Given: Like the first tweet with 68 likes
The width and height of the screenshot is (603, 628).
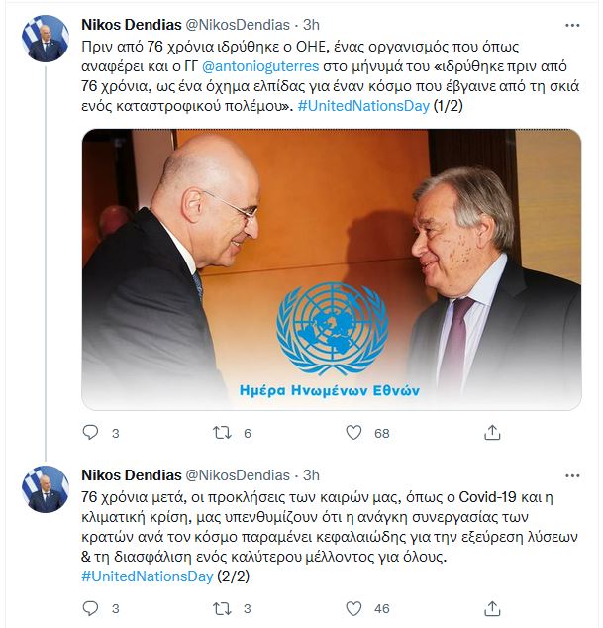Looking at the screenshot, I should [x=353, y=433].
